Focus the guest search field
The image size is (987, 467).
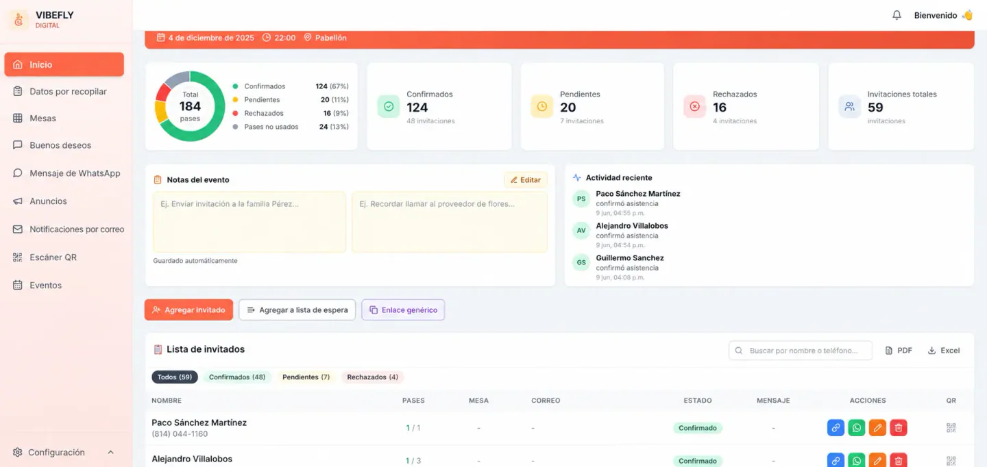click(801, 351)
